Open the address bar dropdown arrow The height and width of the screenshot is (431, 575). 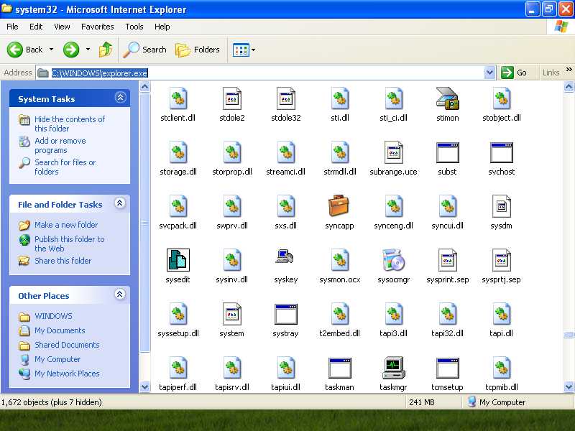tap(489, 73)
